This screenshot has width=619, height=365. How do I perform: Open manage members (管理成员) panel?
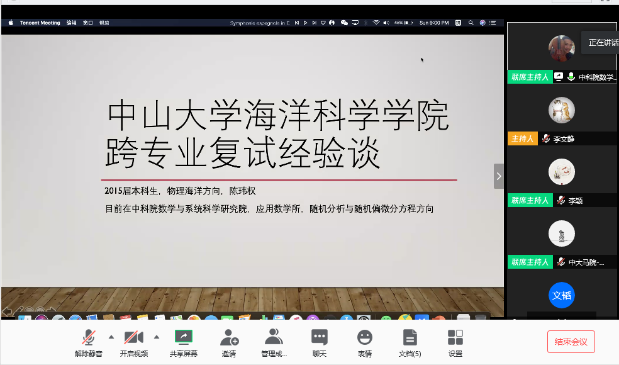pos(274,342)
